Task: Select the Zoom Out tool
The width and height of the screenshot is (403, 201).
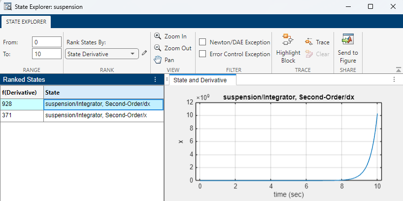Action: (172, 48)
